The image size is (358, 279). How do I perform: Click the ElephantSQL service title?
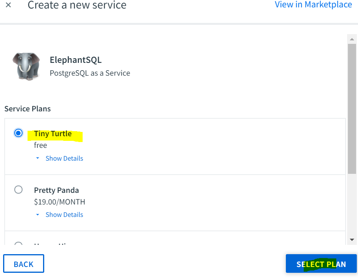click(76, 60)
